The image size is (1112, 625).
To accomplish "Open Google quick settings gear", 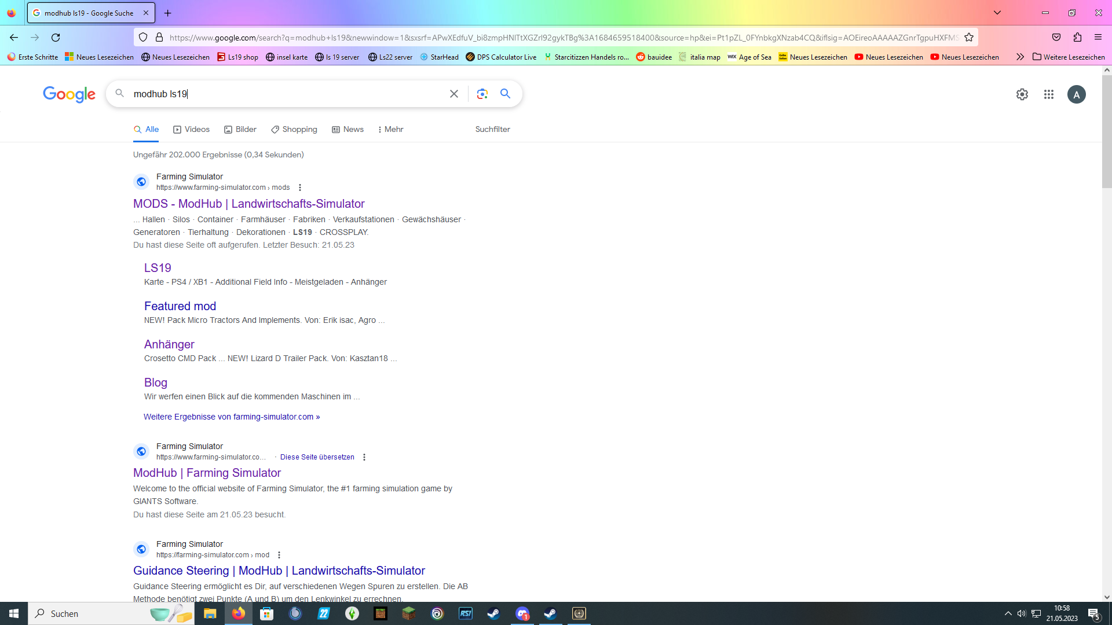I will coord(1022,94).
